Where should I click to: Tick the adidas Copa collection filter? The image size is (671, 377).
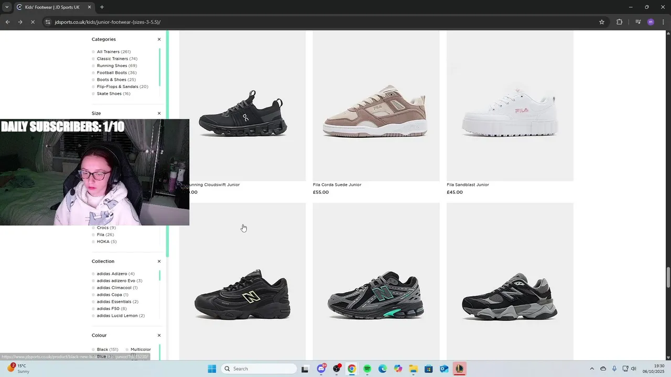pyautogui.click(x=93, y=295)
